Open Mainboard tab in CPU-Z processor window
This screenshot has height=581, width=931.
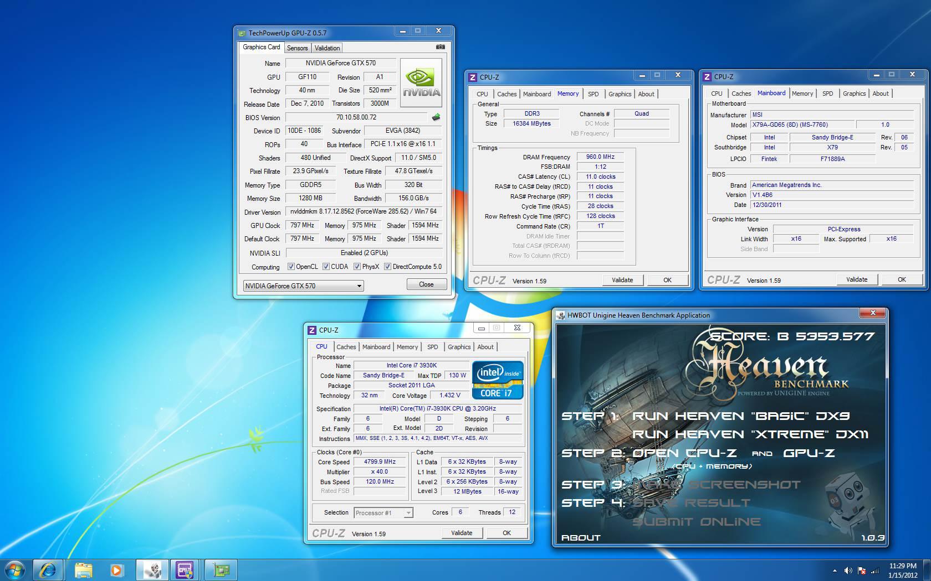click(376, 347)
